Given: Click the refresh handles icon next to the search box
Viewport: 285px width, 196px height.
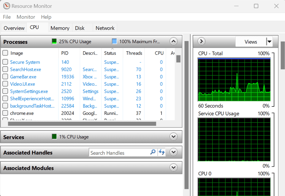Looking at the screenshot, I should 162,152.
